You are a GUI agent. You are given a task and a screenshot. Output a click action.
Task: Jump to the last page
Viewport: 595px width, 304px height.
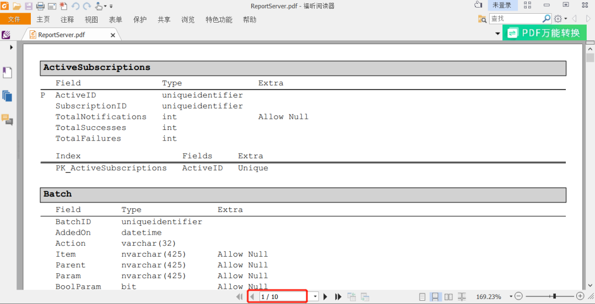(338, 296)
